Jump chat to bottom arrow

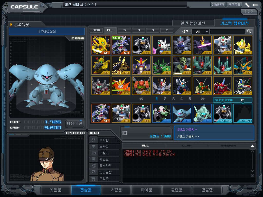252,175
